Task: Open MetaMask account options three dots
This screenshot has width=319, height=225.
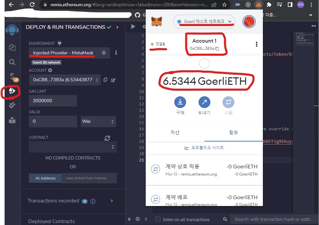Action: [257, 44]
